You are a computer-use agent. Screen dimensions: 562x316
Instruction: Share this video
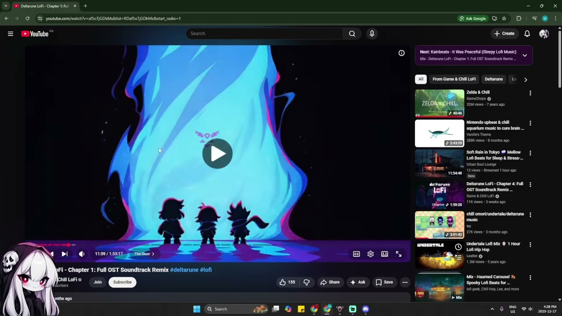pyautogui.click(x=330, y=282)
